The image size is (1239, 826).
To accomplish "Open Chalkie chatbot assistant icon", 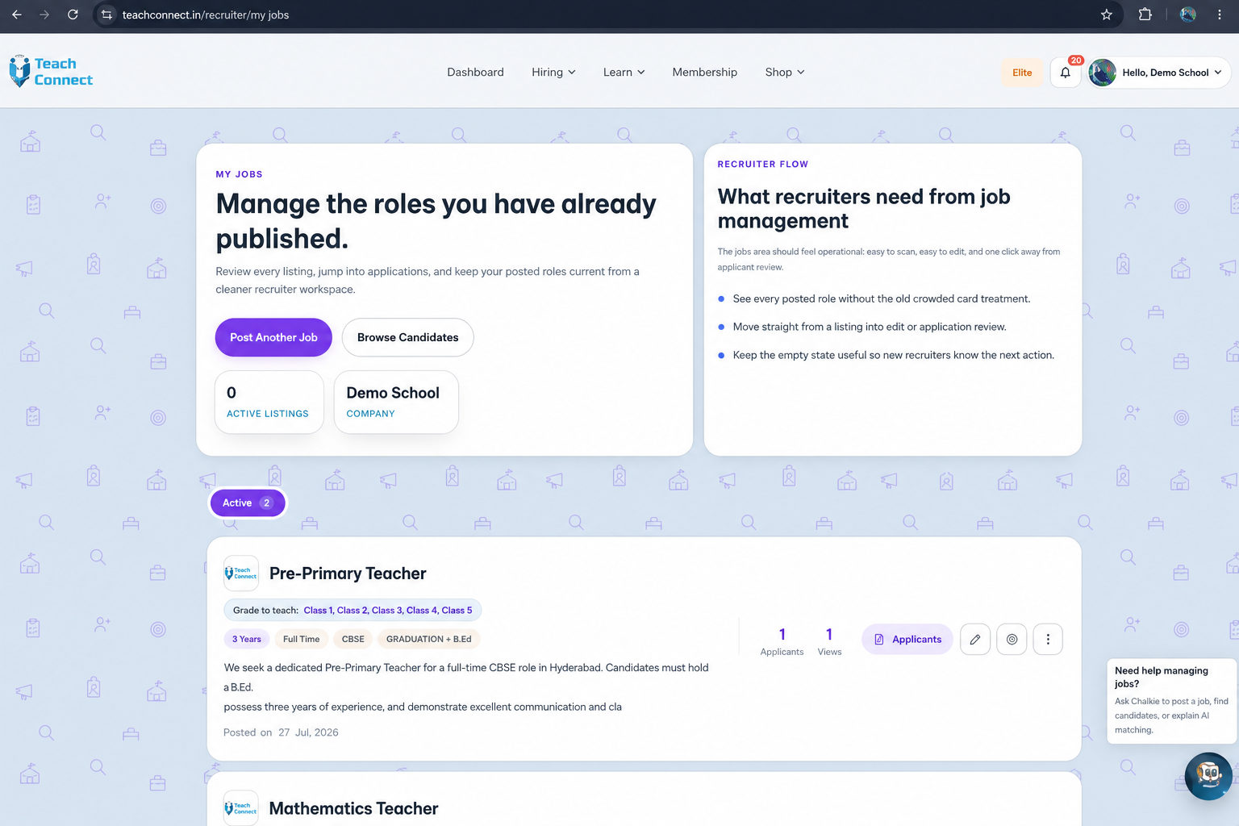I will pos(1208,776).
